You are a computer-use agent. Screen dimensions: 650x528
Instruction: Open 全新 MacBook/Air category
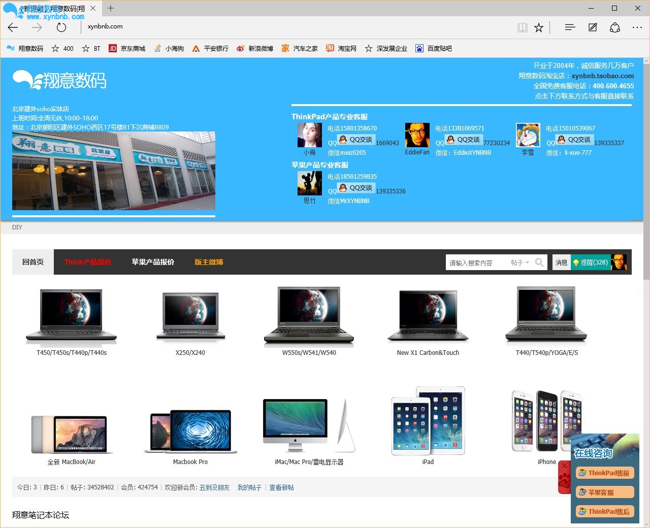72,440
